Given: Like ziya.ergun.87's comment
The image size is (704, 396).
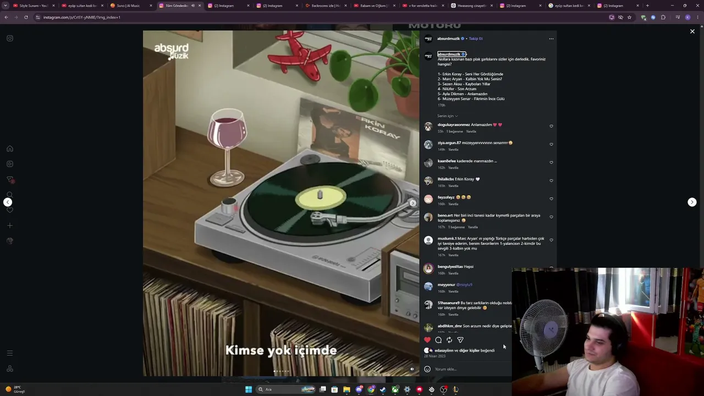Looking at the screenshot, I should click(x=551, y=144).
